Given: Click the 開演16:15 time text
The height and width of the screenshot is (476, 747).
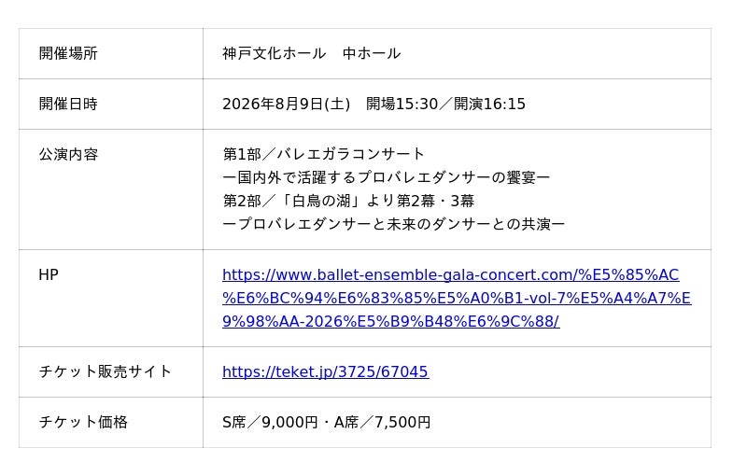Looking at the screenshot, I should pyautogui.click(x=489, y=104).
